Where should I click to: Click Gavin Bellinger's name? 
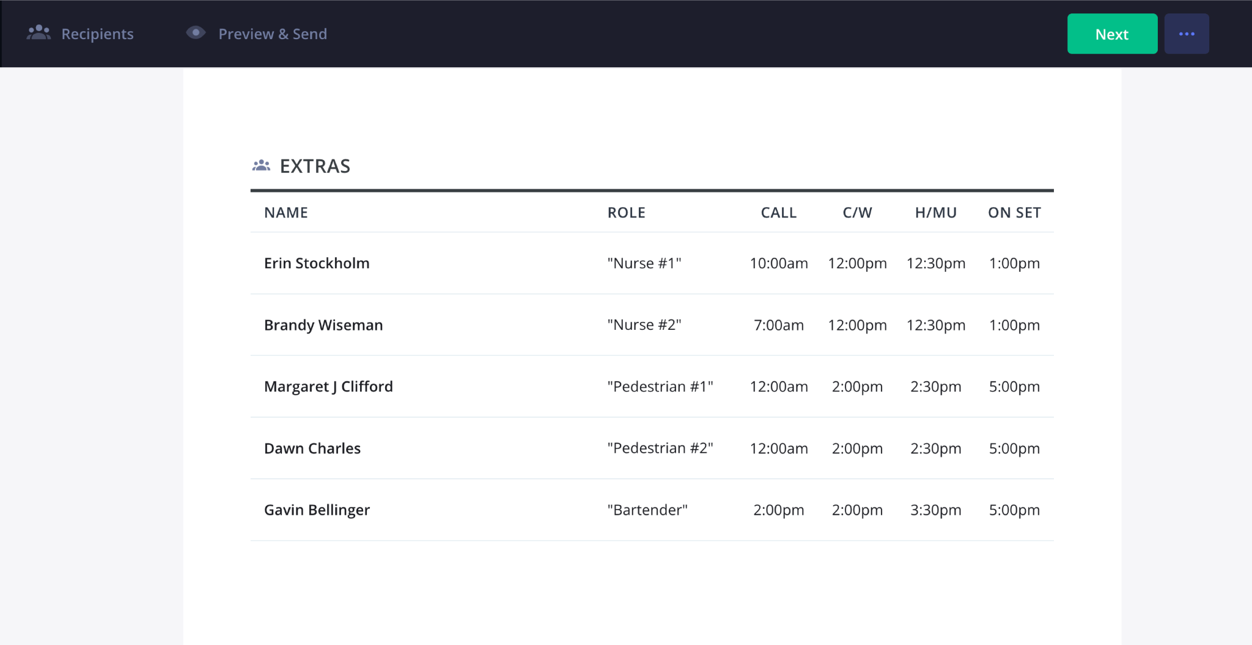point(317,510)
